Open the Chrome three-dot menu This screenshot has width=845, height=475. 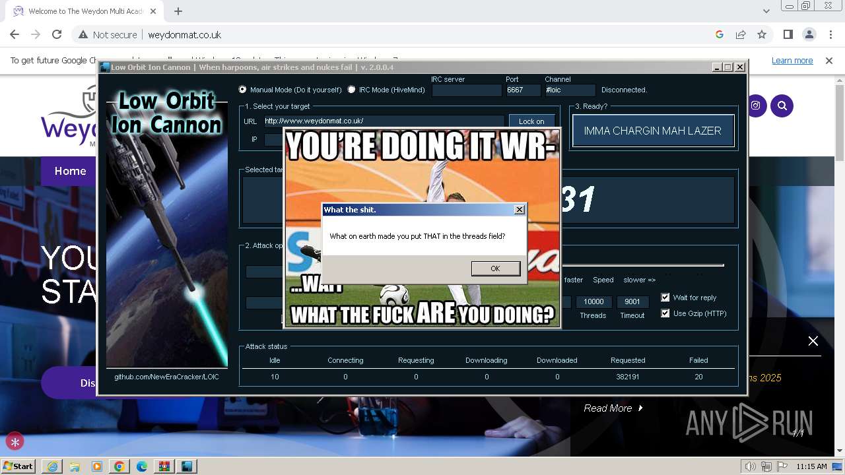click(x=830, y=34)
